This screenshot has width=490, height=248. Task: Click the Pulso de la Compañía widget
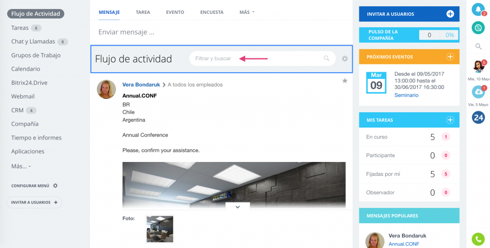point(409,35)
